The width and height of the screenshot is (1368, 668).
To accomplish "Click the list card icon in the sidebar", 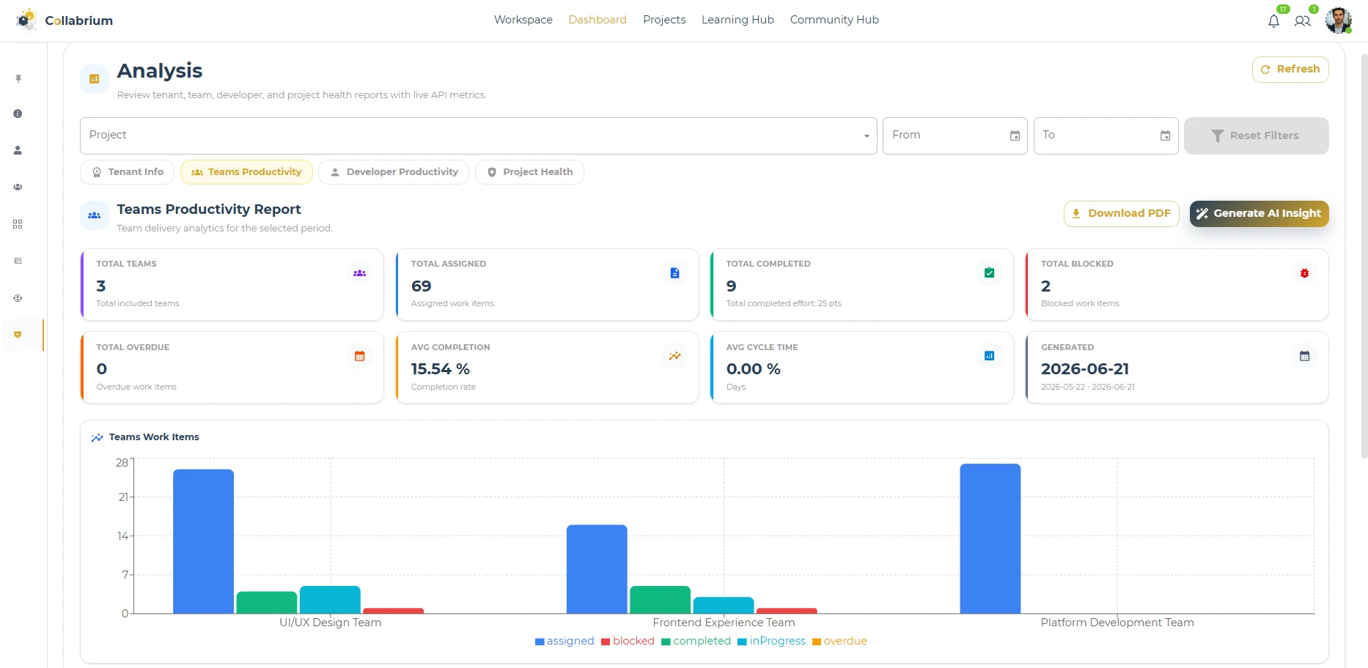I will [18, 261].
